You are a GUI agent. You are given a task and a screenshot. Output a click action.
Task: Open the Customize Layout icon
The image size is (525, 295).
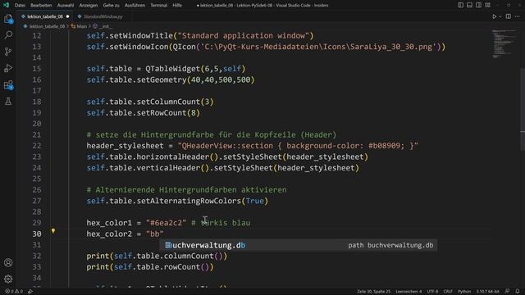[488, 5]
